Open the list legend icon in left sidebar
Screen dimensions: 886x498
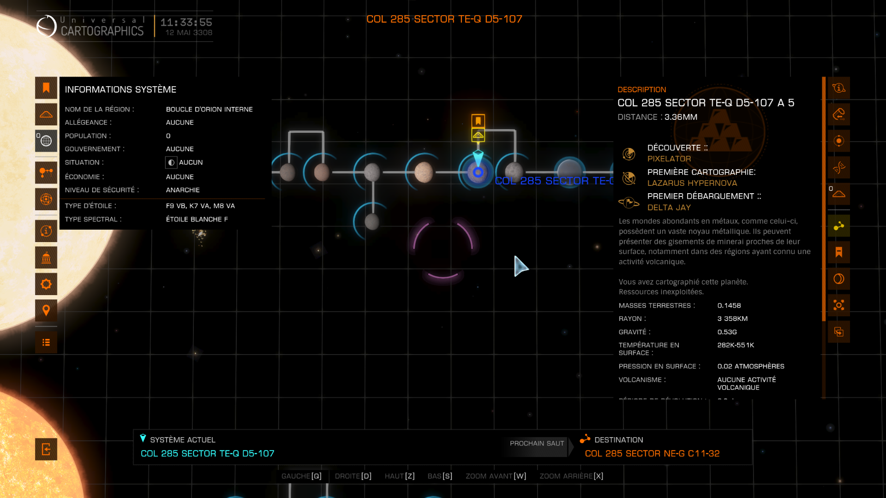[x=46, y=342]
